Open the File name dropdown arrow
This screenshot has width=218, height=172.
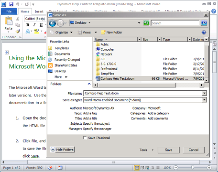[204, 93]
